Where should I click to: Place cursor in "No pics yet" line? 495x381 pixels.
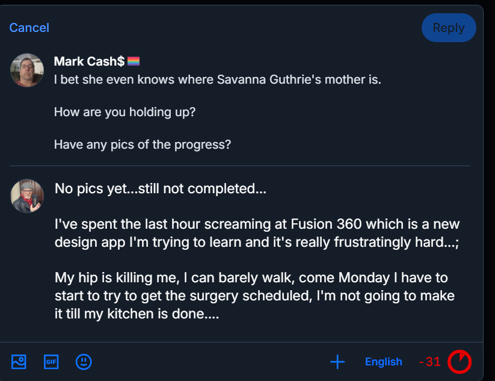[x=160, y=188]
